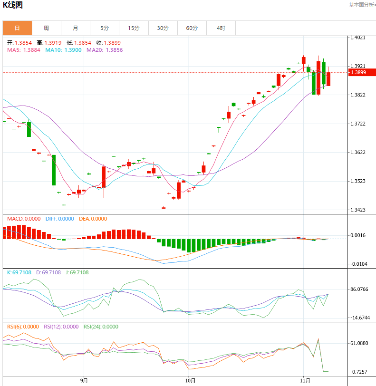Click the 11月 date axis label
The height and width of the screenshot is (386, 376).
tap(305, 381)
